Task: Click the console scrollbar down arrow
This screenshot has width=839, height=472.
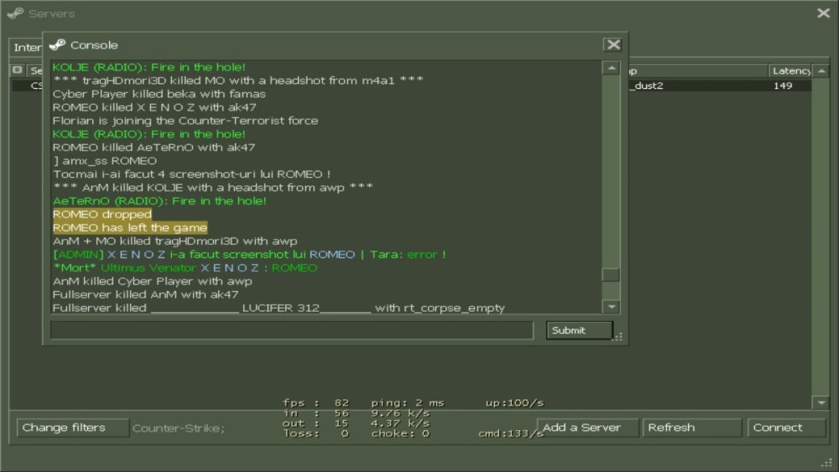Action: [x=611, y=307]
